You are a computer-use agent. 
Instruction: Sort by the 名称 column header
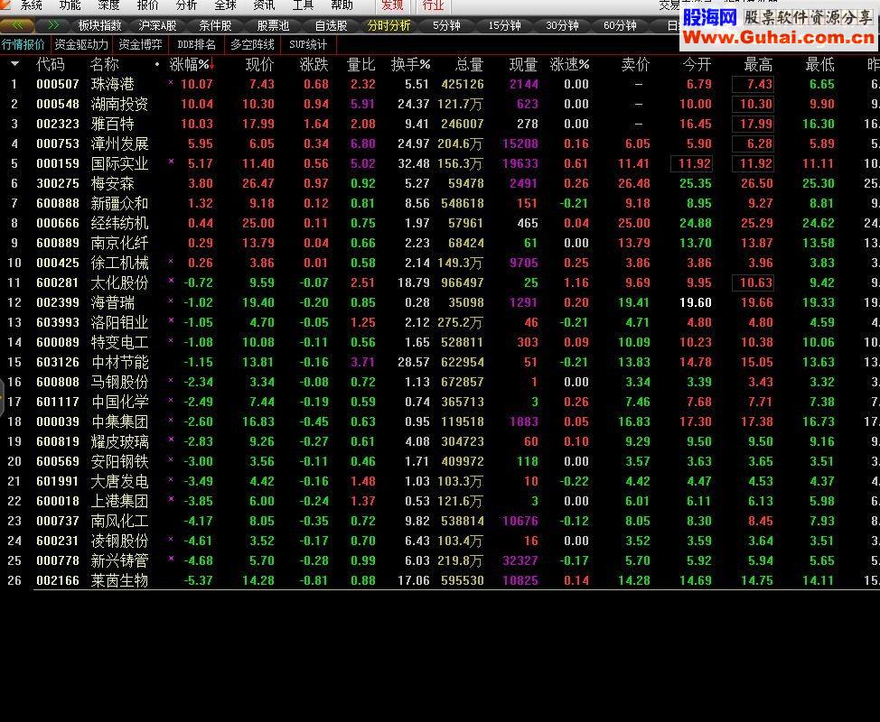pos(105,64)
